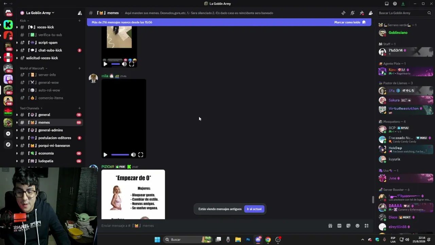The height and width of the screenshot is (245, 435).
Task: Toggle member list visibility icon
Action: click(370, 13)
